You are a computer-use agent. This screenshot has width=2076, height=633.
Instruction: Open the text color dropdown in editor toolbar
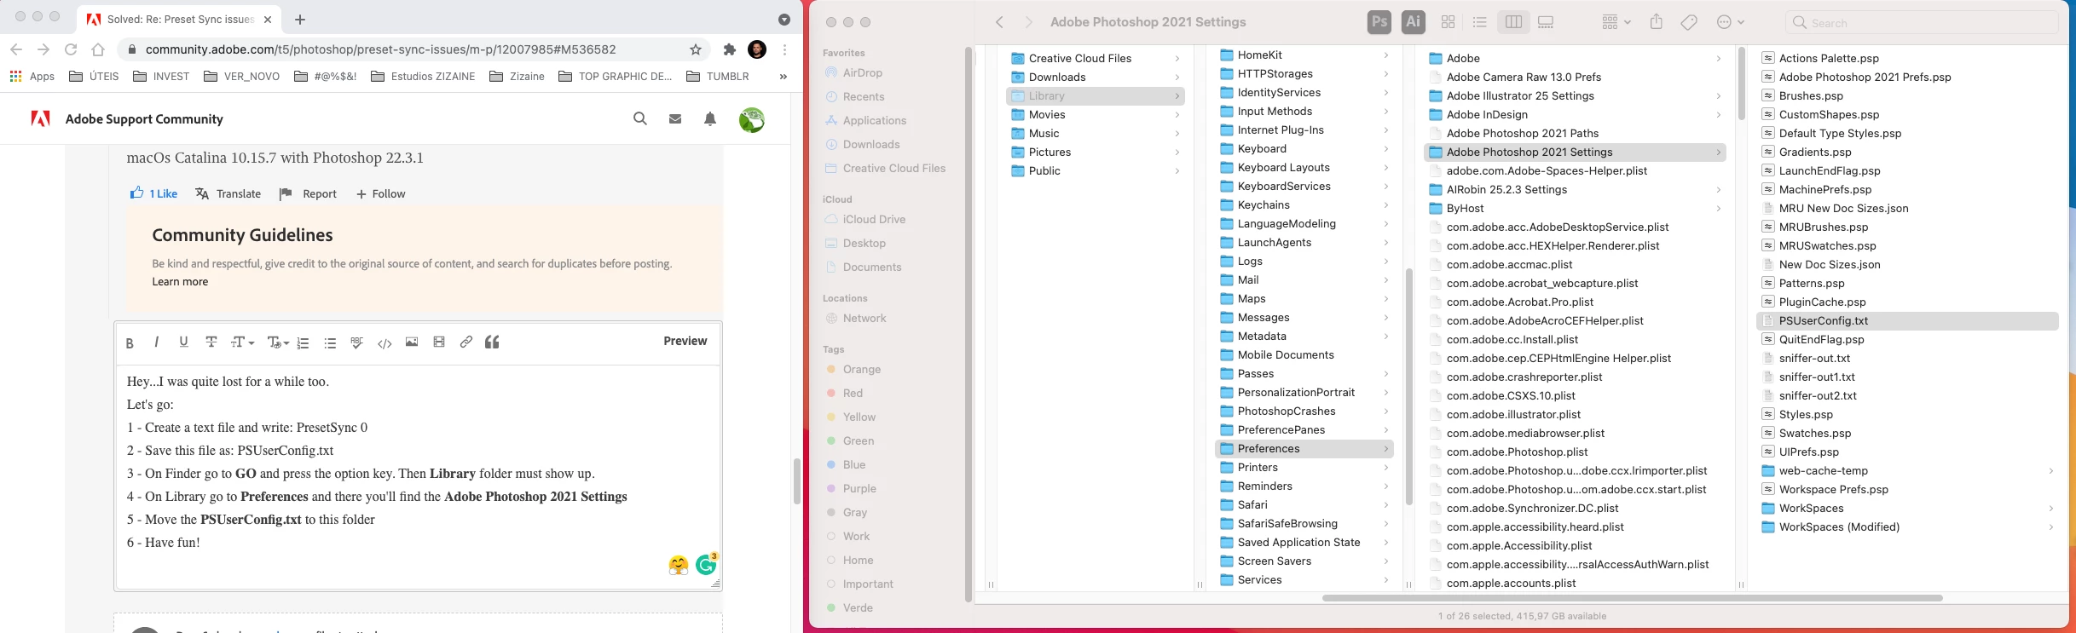[279, 342]
